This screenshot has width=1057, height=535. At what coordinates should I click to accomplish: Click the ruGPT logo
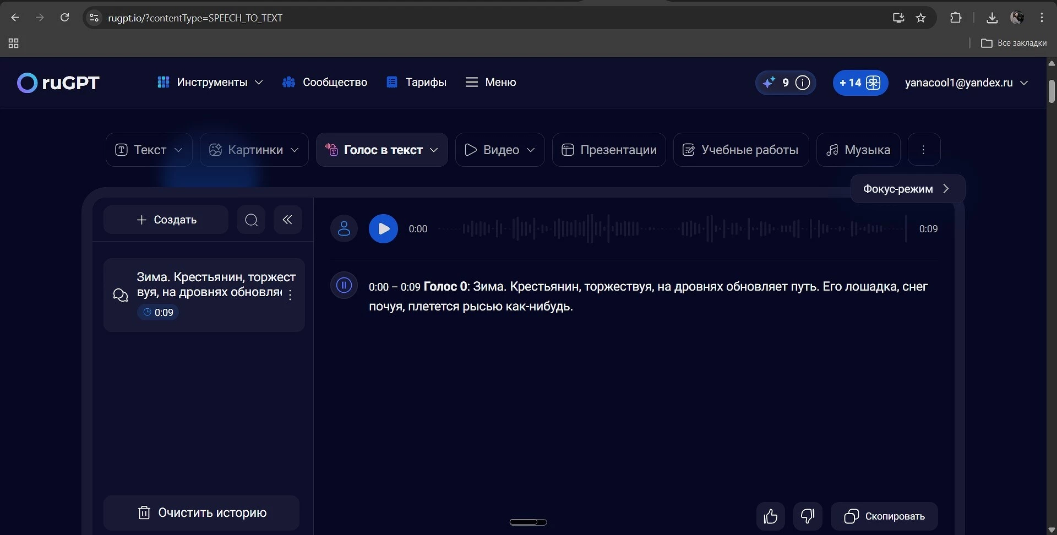pos(58,83)
